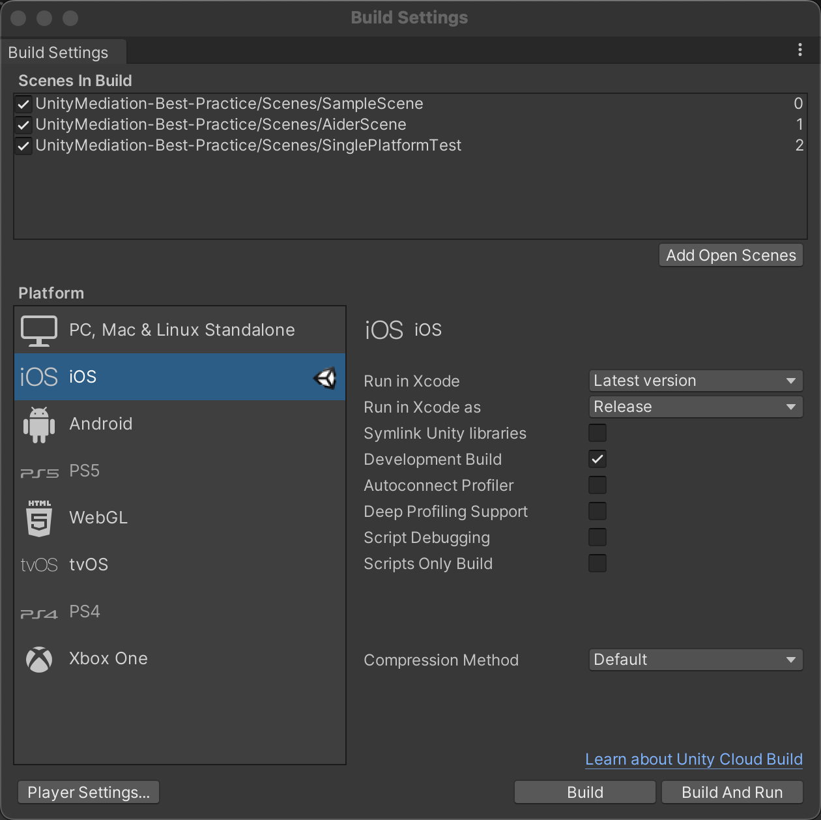The image size is (821, 820).
Task: Select the WebGL platform
Action: pos(180,518)
